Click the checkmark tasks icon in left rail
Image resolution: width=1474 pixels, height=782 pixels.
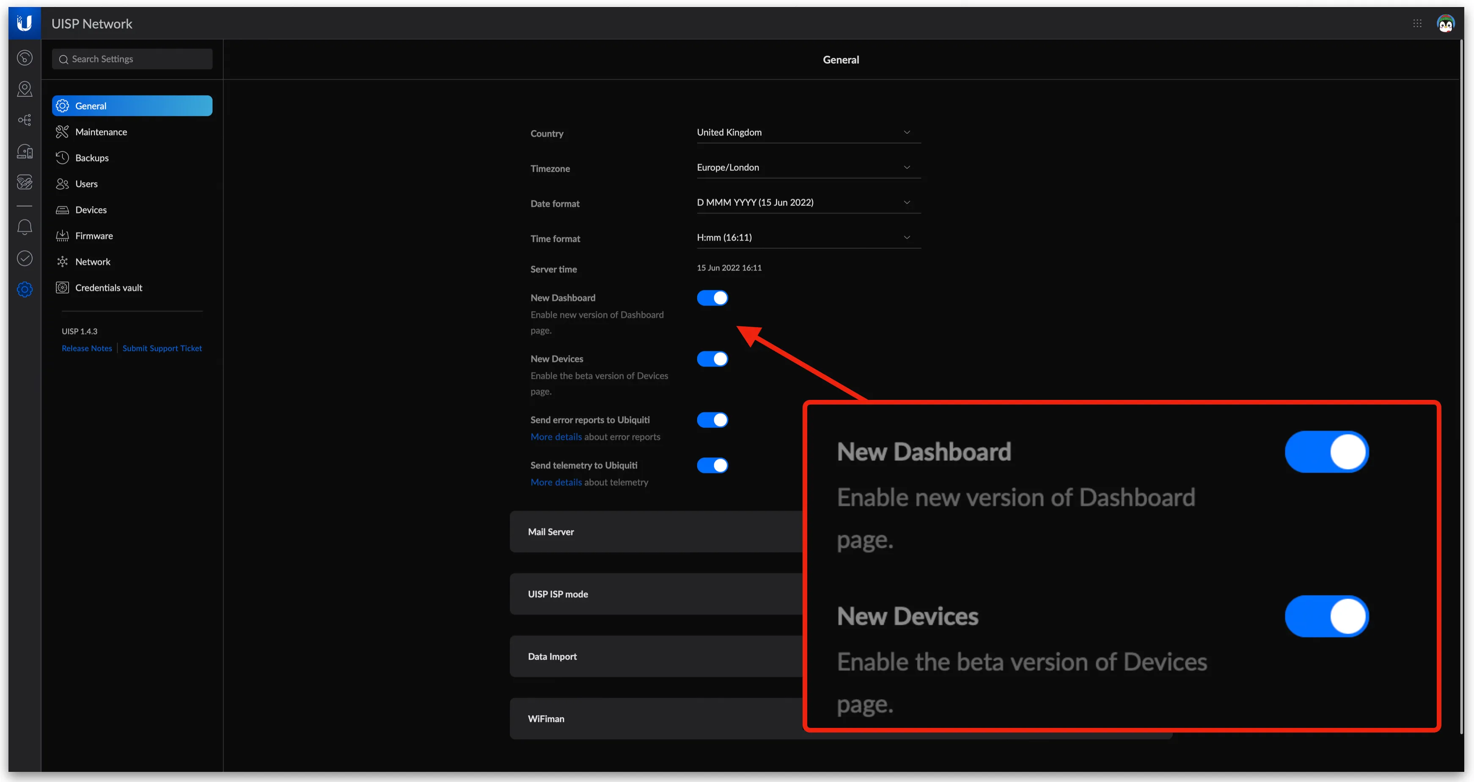click(x=25, y=258)
